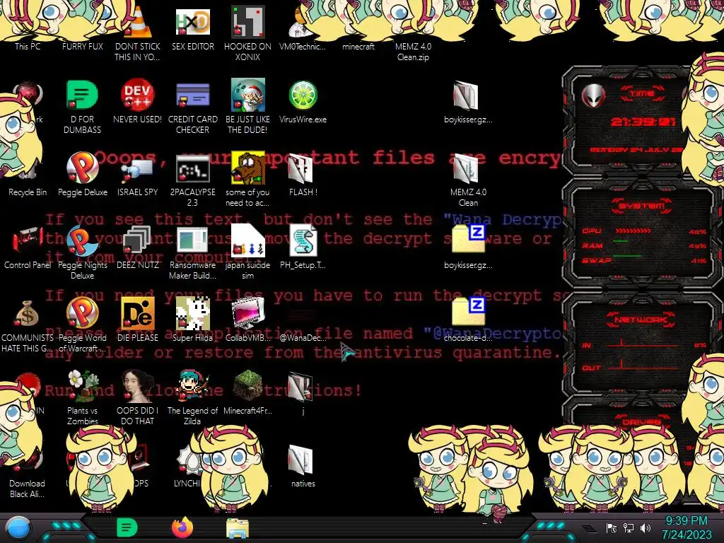Image resolution: width=724 pixels, height=543 pixels.
Task: Select the This PC label
Action: click(28, 46)
